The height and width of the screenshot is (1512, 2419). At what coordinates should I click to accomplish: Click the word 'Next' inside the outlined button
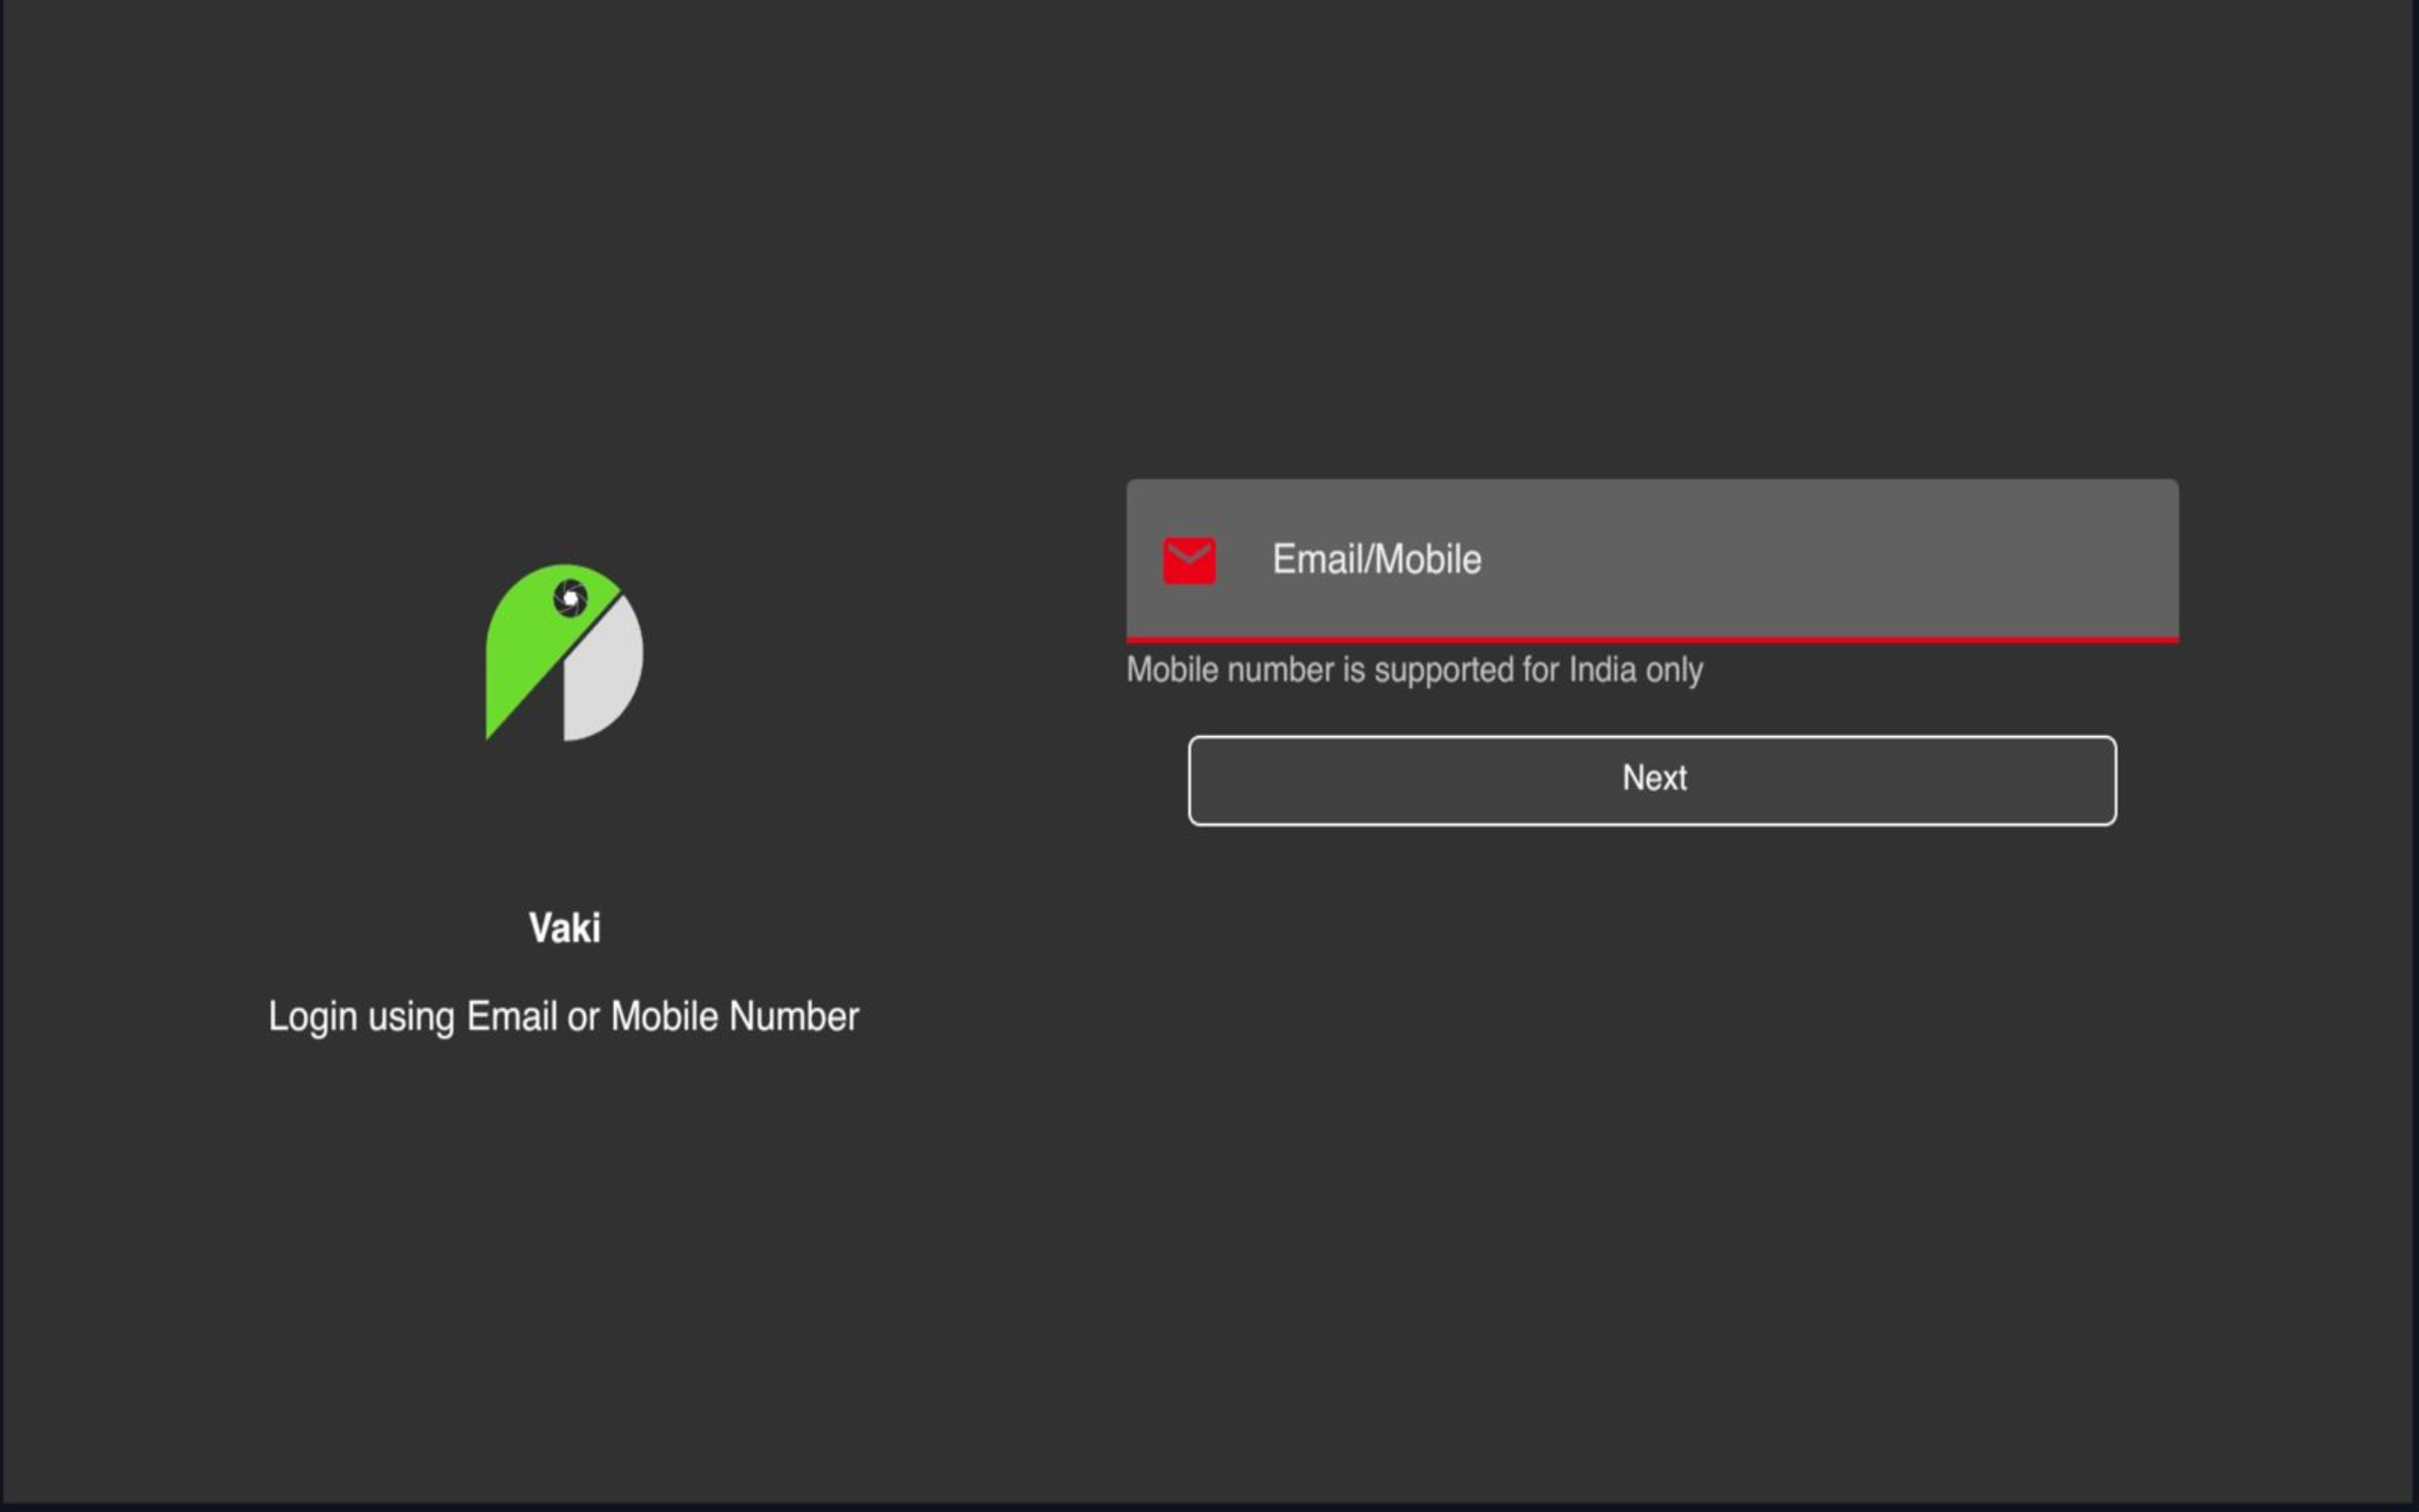1654,778
